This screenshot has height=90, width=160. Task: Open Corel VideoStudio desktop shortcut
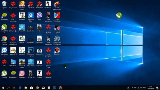(57, 17)
